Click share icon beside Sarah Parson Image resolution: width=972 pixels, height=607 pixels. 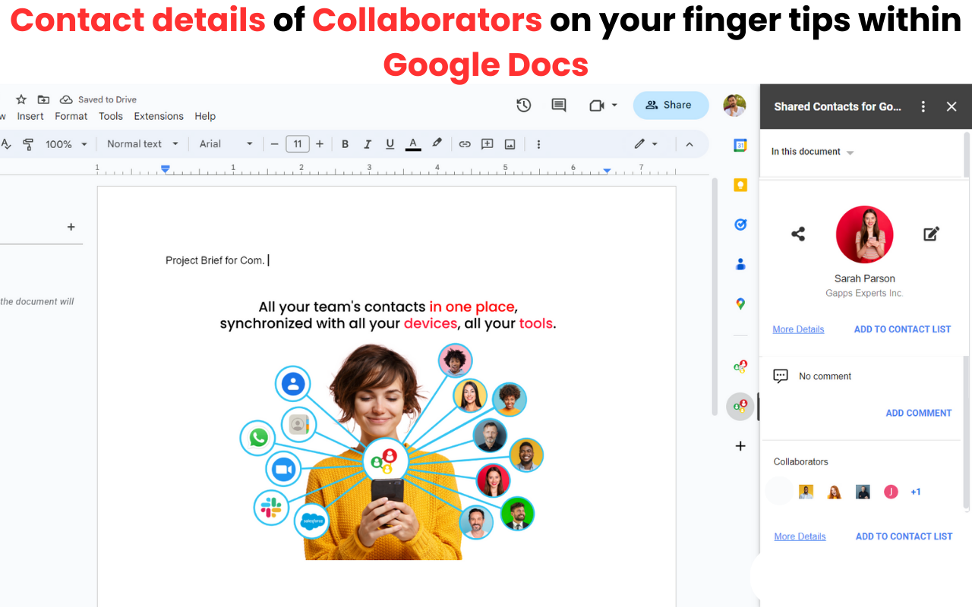[798, 234]
